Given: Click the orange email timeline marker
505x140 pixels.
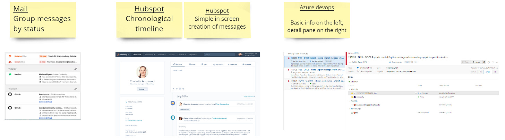Looking at the screenshot, I should (x=173, y=103).
